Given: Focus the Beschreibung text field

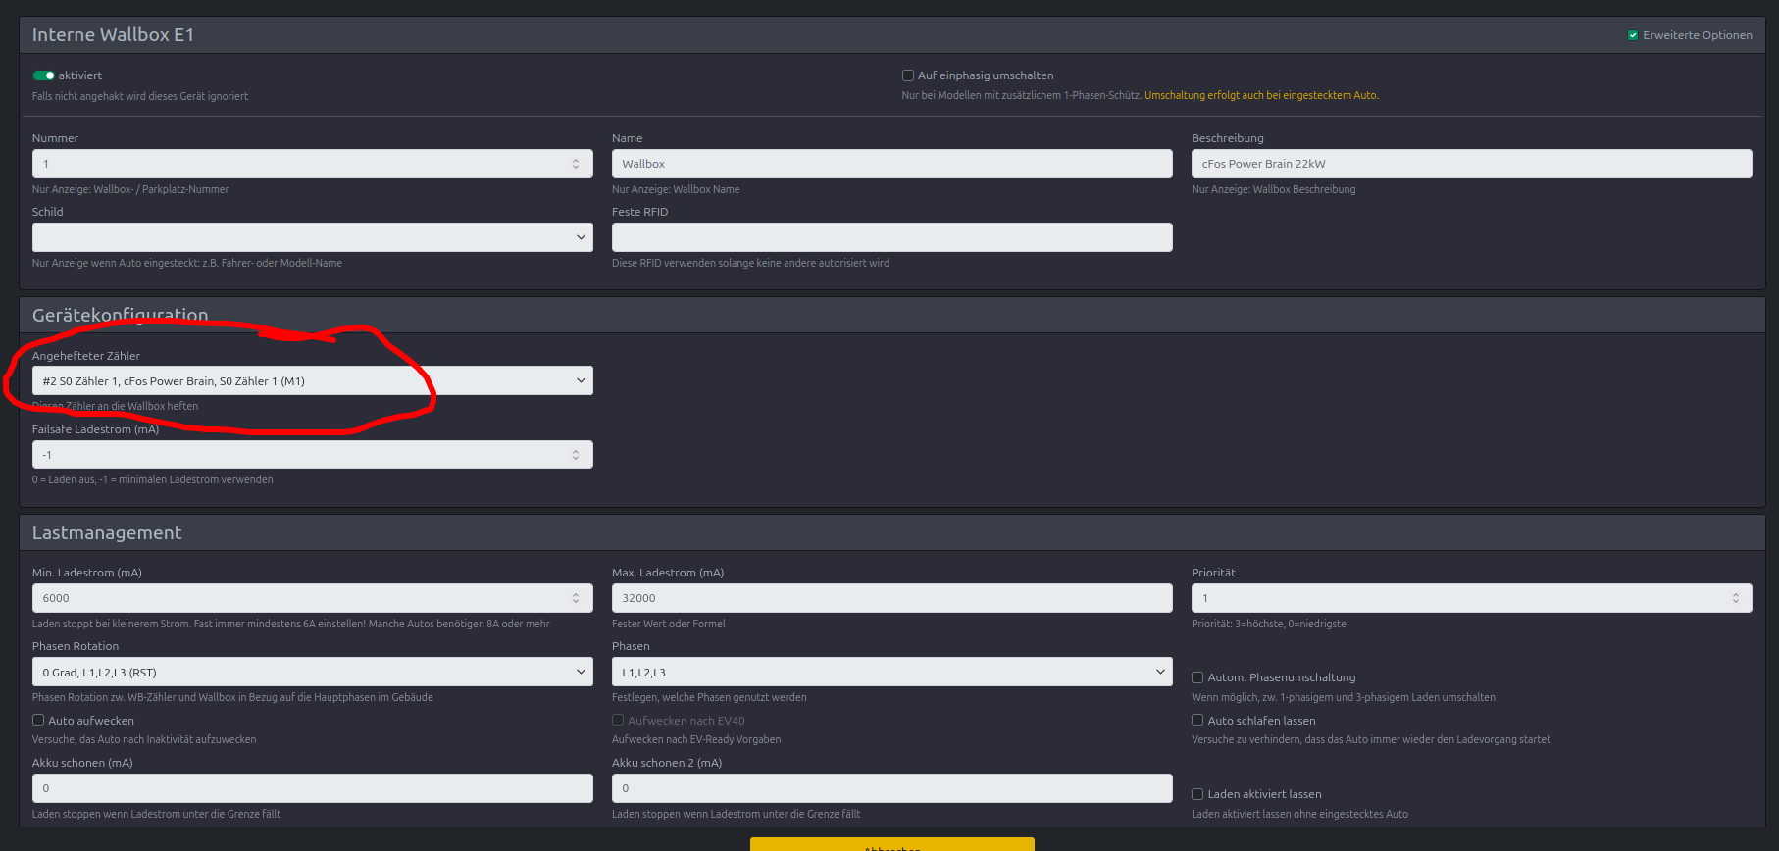Looking at the screenshot, I should click(1470, 164).
